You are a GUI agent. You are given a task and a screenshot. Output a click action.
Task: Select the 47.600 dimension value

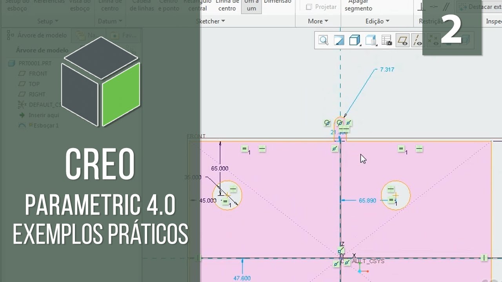(x=242, y=278)
